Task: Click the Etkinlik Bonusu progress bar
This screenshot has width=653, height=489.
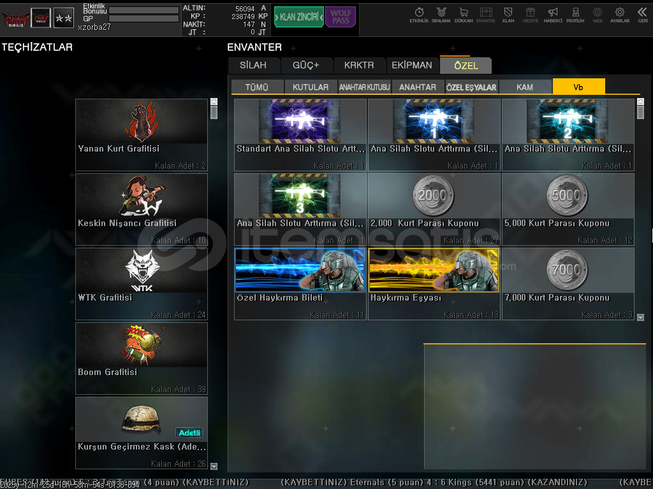Action: [143, 10]
